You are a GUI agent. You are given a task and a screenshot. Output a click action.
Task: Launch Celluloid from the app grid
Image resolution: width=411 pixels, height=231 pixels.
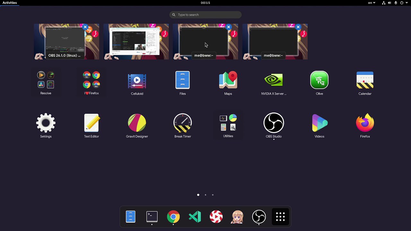[x=137, y=82]
